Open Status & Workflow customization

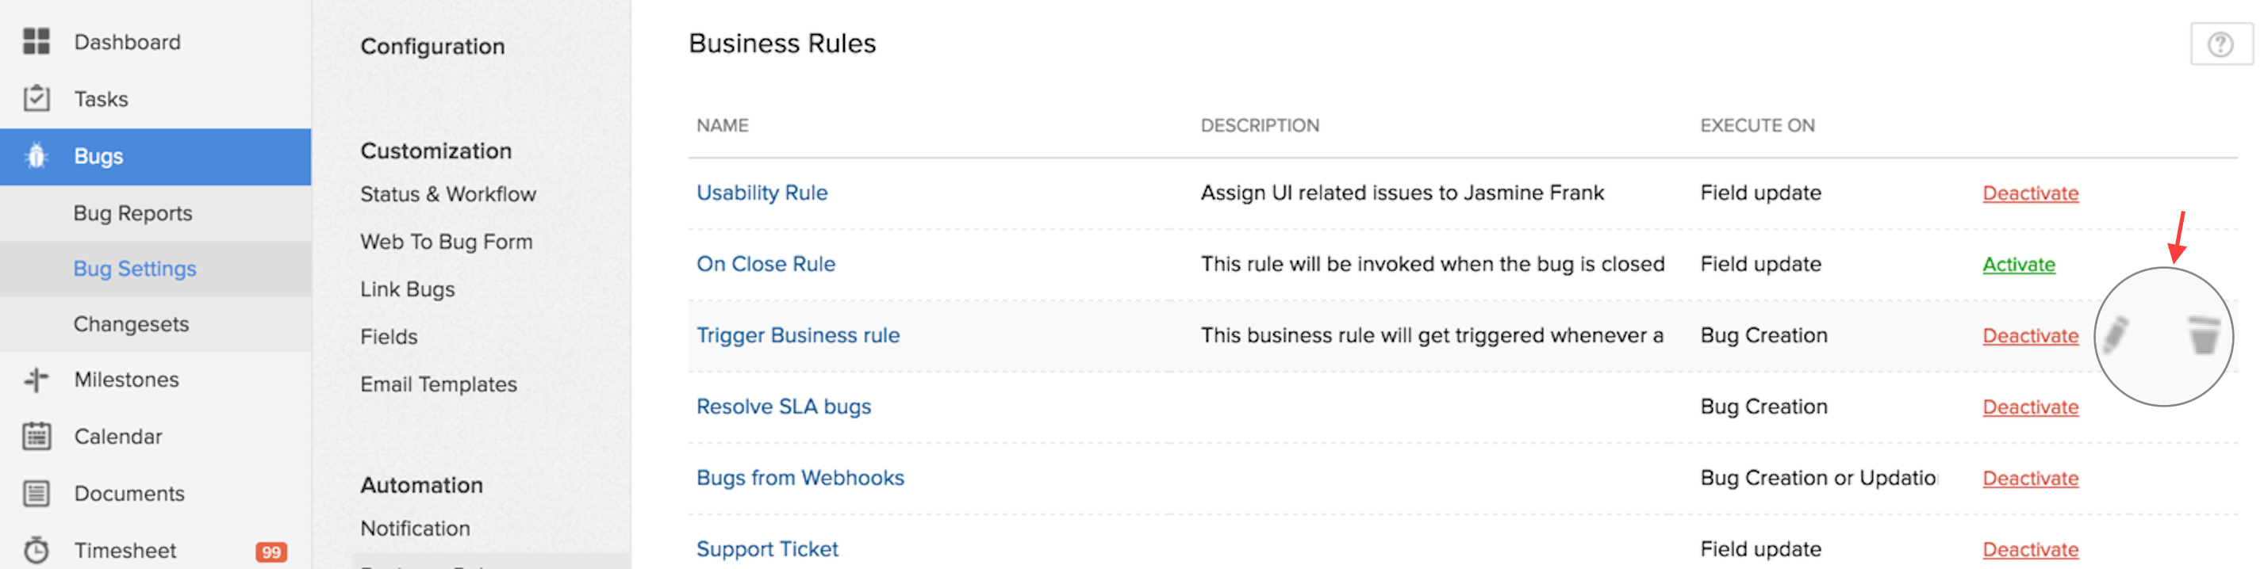[x=447, y=194]
